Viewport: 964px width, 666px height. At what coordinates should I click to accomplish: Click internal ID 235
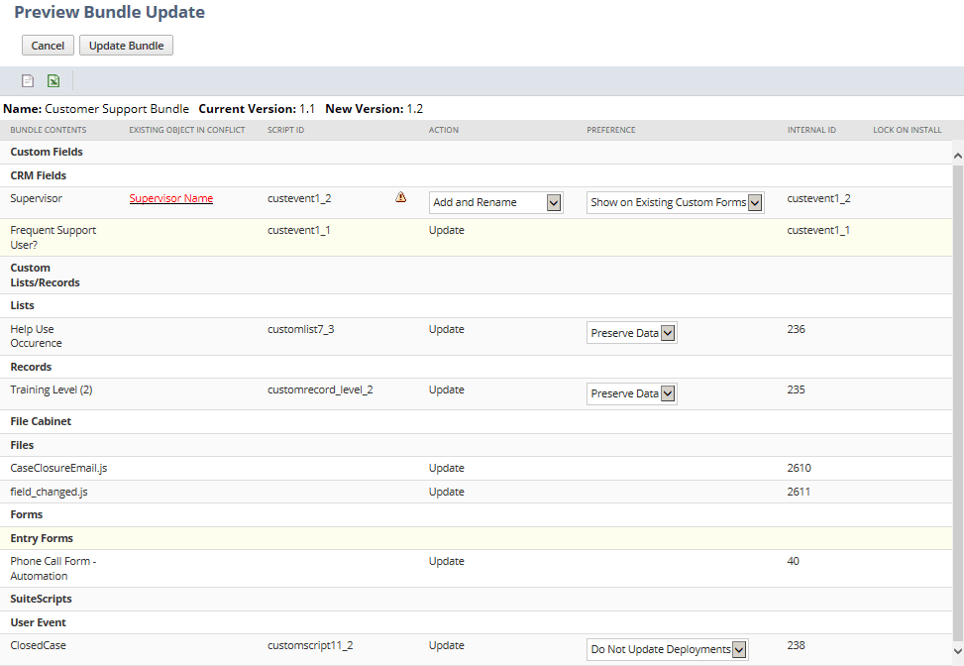(797, 389)
